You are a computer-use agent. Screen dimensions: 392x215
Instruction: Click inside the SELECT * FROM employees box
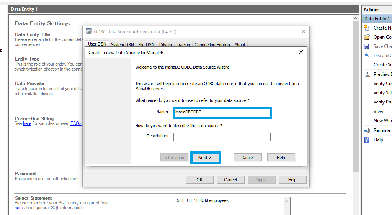click(x=233, y=206)
